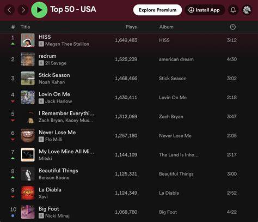Sort tracks by Title column header
Viewport: 258px width, 222px height.
[25, 27]
